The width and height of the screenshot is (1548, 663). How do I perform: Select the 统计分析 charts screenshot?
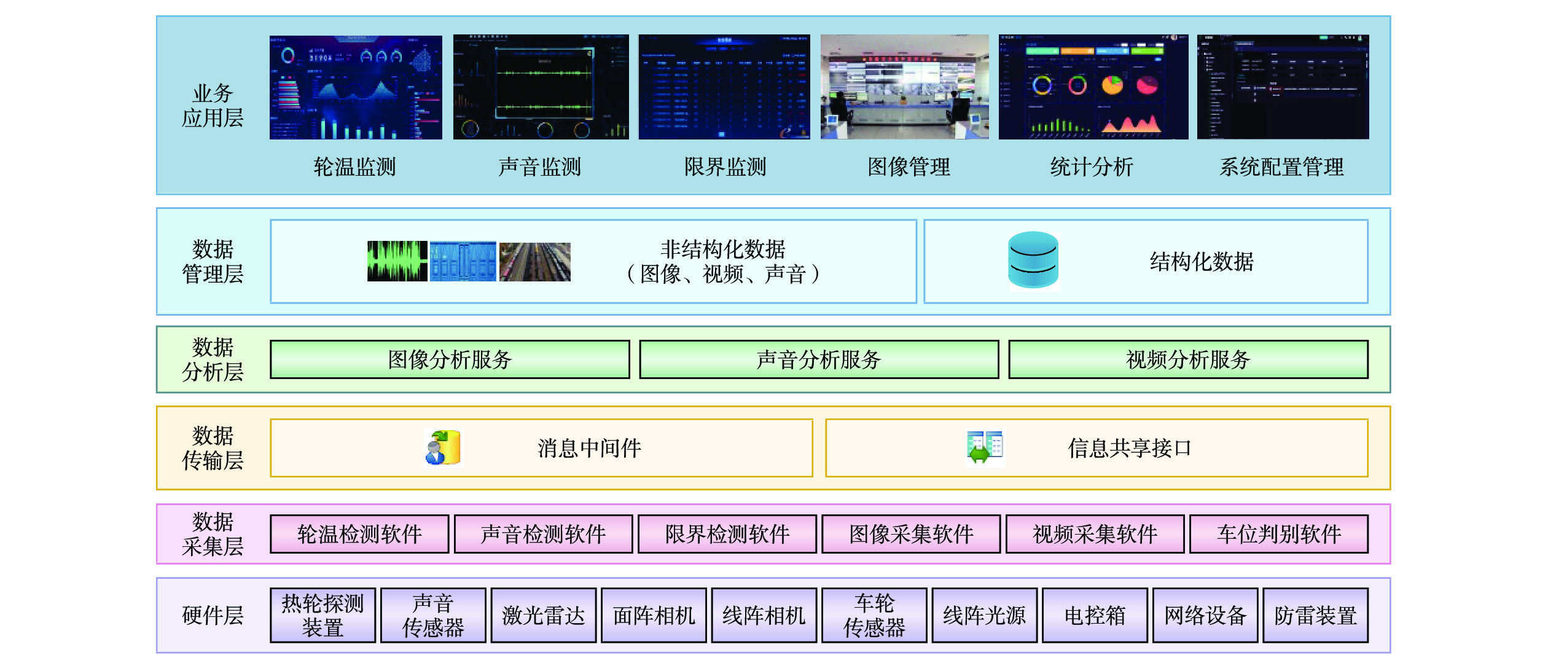1093,87
